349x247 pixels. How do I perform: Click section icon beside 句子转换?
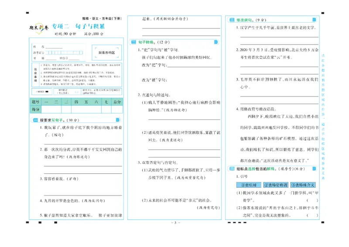[x=133, y=42]
